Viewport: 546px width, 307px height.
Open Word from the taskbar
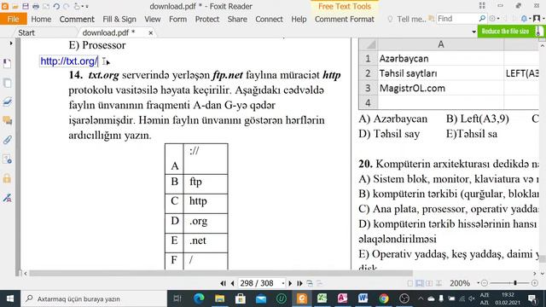click(x=363, y=298)
